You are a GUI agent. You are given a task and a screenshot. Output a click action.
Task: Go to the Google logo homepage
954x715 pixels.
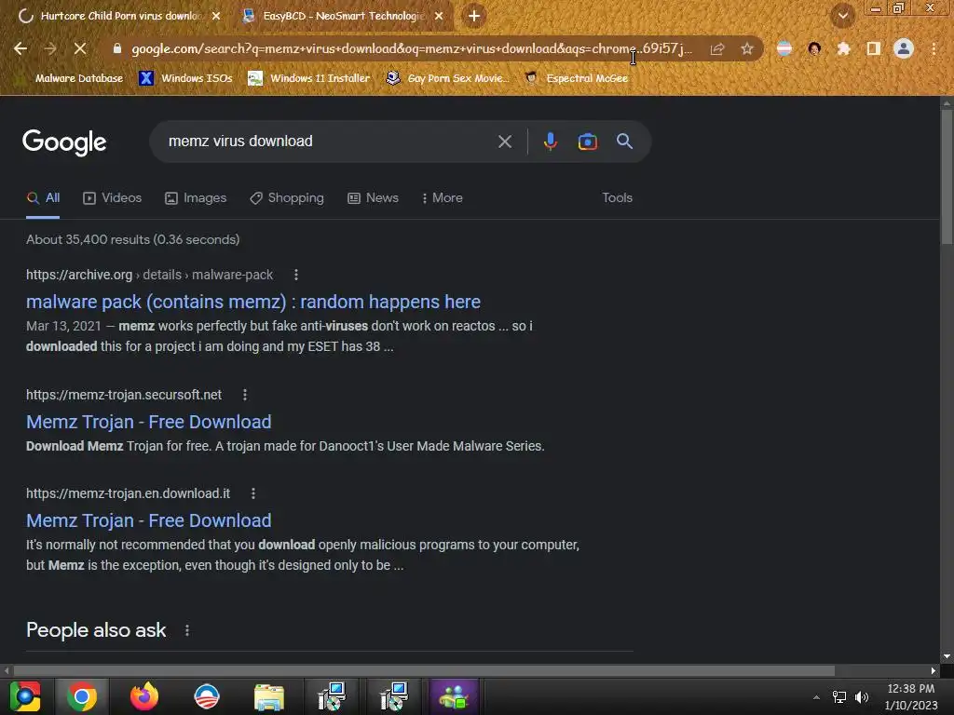point(64,142)
